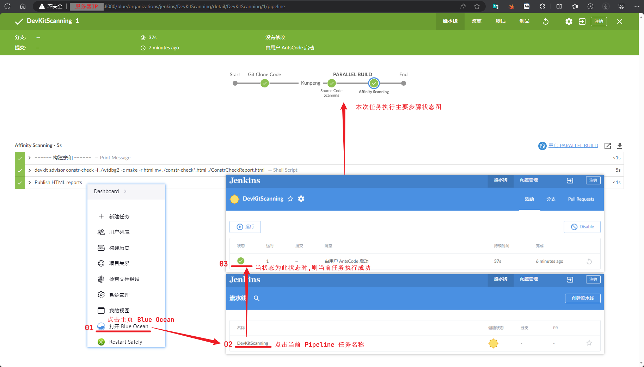Viewport: 644px width, 367px height.
Task: Click the 注销 logout button in green header
Action: click(x=599, y=22)
